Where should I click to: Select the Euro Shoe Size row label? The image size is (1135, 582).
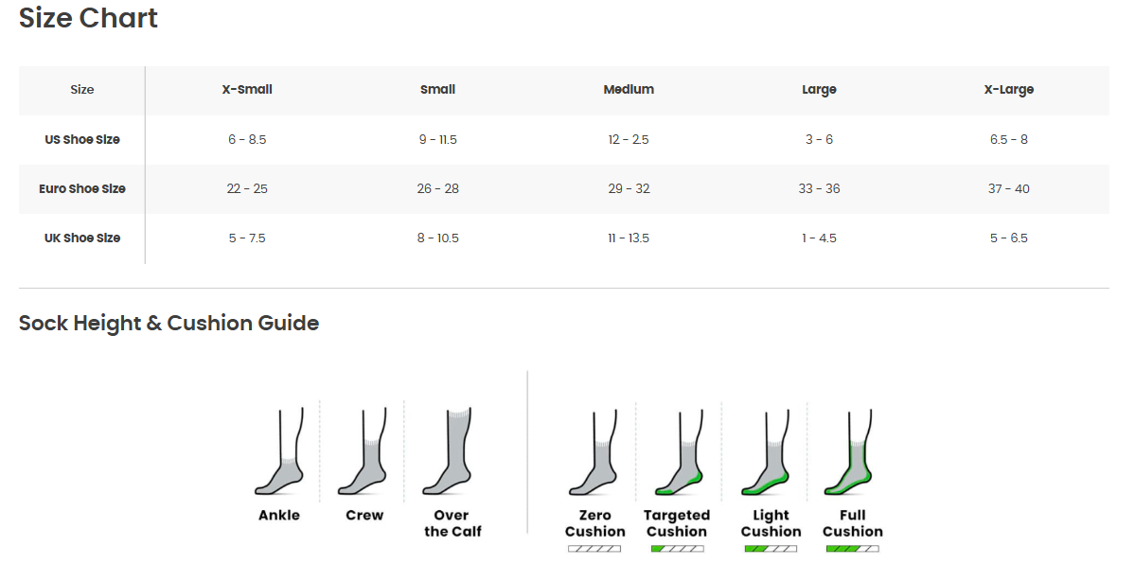pos(82,188)
